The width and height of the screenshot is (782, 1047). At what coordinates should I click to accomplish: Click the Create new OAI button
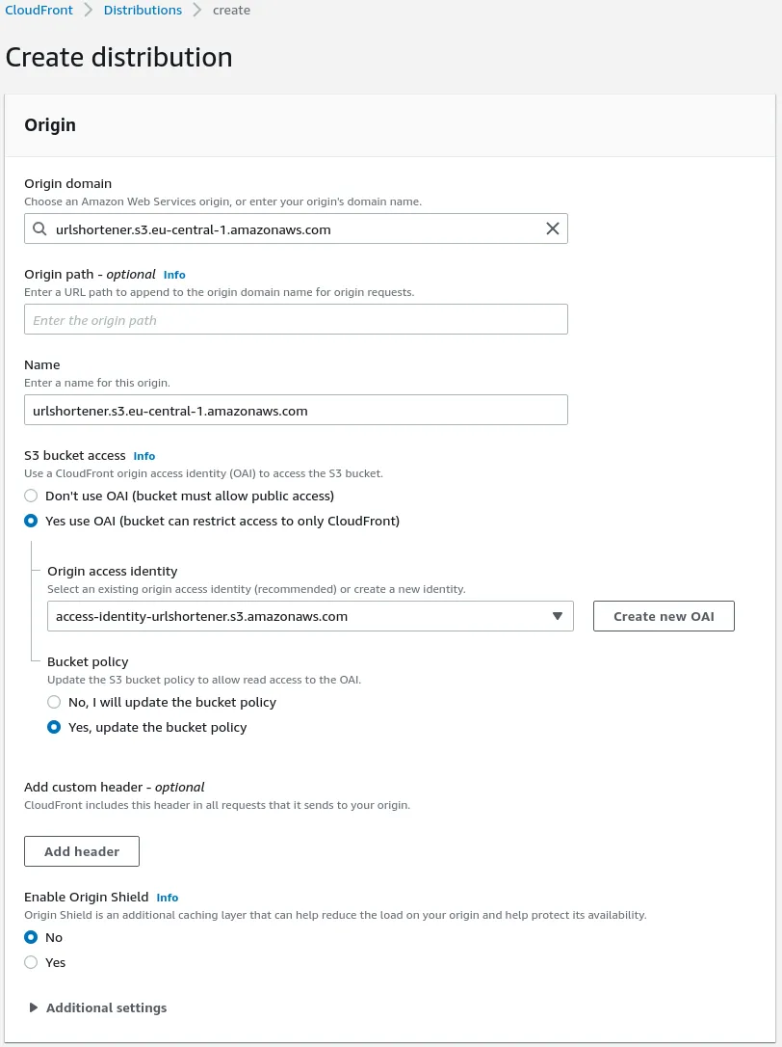[664, 617]
